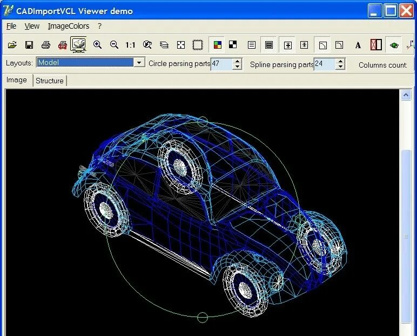Open the ImageColors menu
The image size is (417, 336).
pos(69,26)
